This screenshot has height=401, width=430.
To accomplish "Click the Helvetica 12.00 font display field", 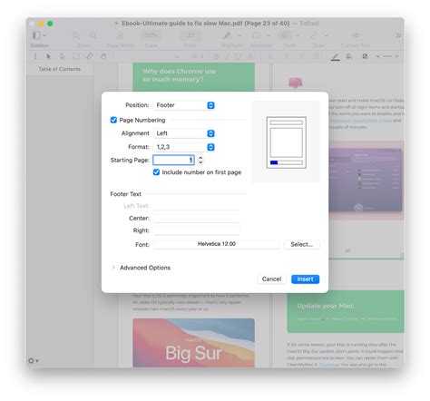I will [217, 244].
